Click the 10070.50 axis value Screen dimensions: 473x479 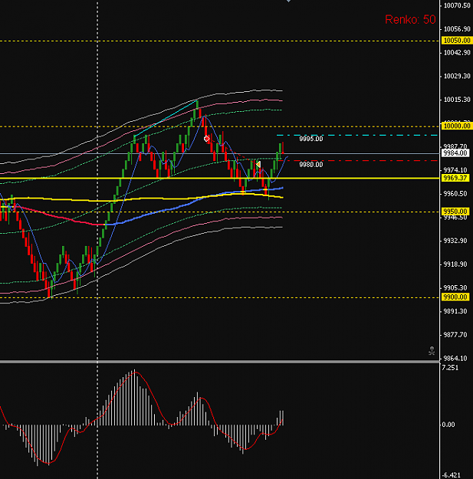pos(457,5)
